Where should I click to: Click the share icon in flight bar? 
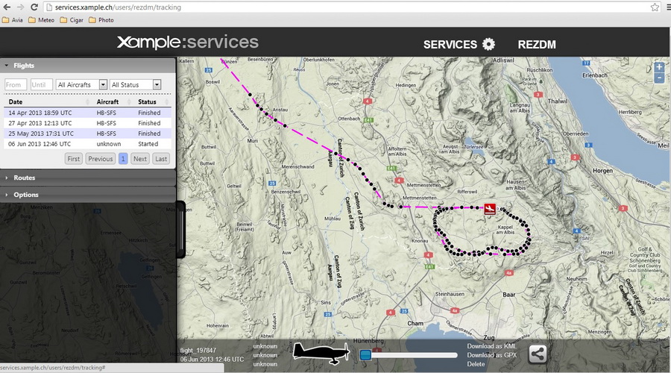(538, 354)
